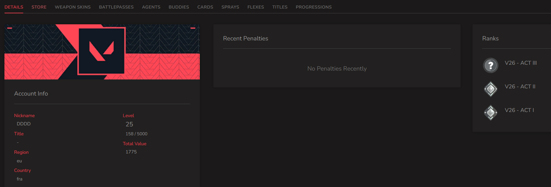This screenshot has height=187, width=551.
Task: Click the V26 - ACT III label
Action: coord(521,63)
